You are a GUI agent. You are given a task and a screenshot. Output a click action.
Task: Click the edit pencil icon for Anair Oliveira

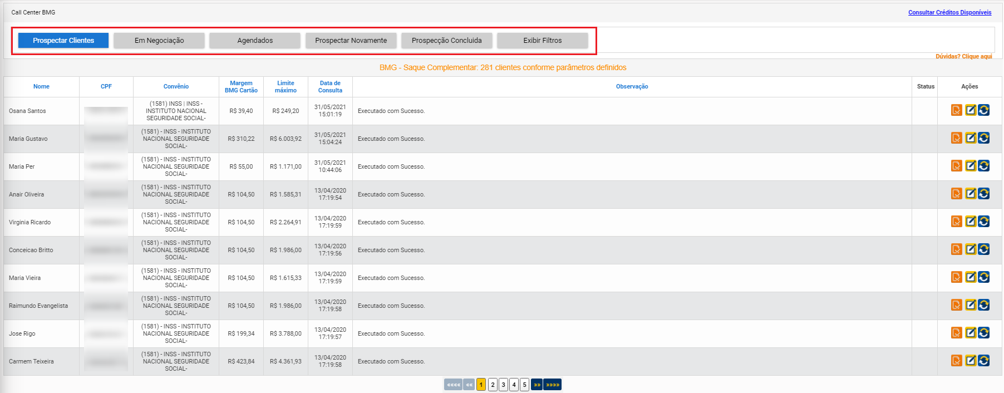point(970,194)
